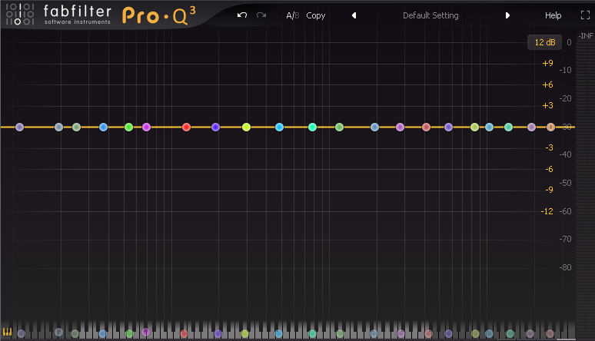595x341 pixels.
Task: Click the undo arrow icon
Action: 242,15
